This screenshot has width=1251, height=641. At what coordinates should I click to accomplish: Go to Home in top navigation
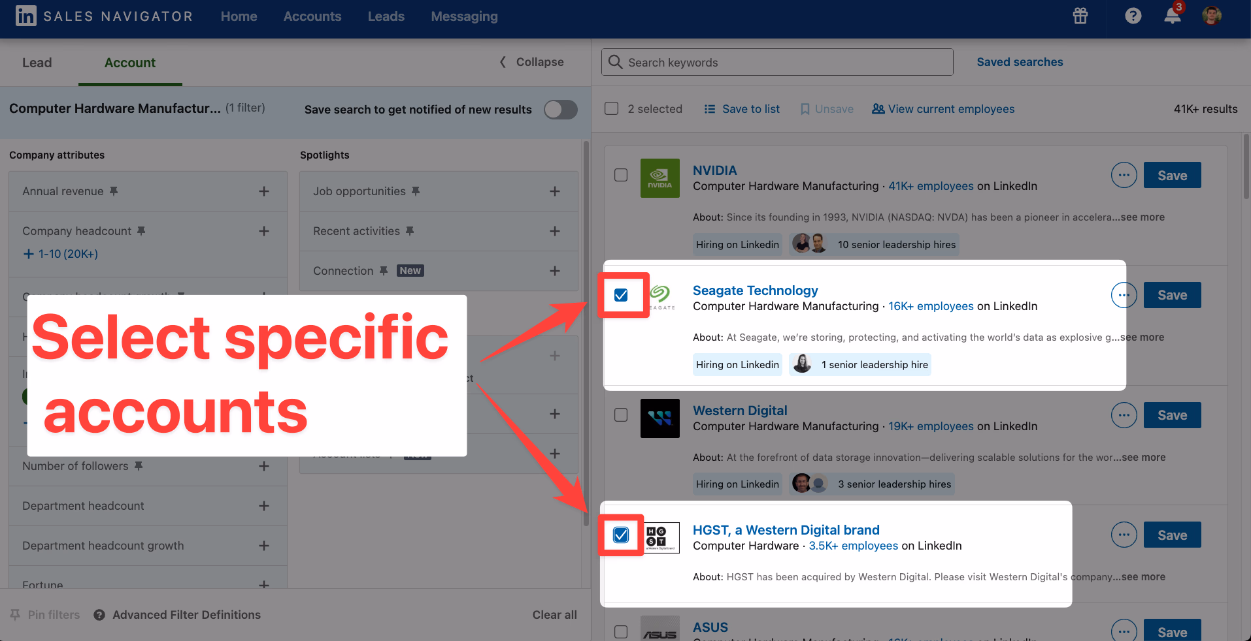[x=239, y=16]
